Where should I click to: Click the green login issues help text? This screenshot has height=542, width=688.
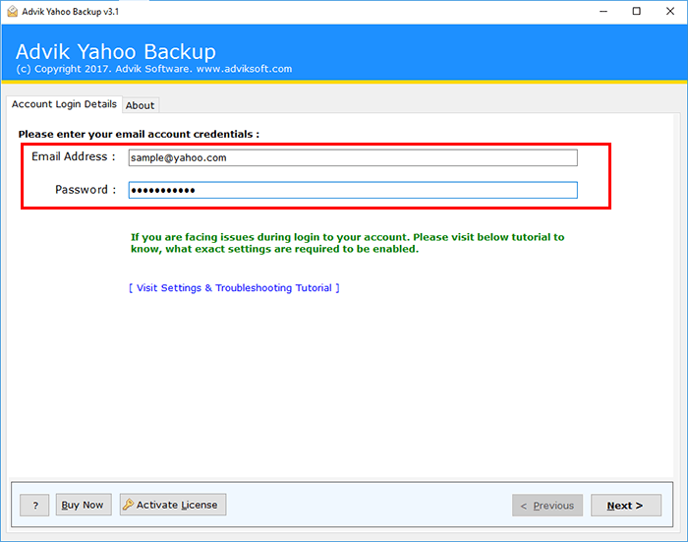[347, 243]
